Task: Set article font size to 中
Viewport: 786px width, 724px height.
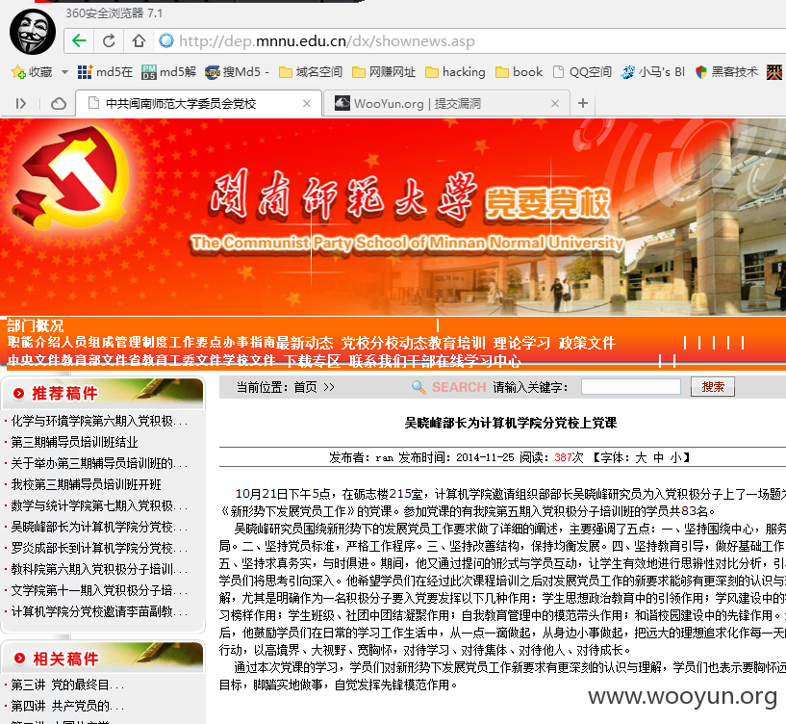Action: point(658,457)
